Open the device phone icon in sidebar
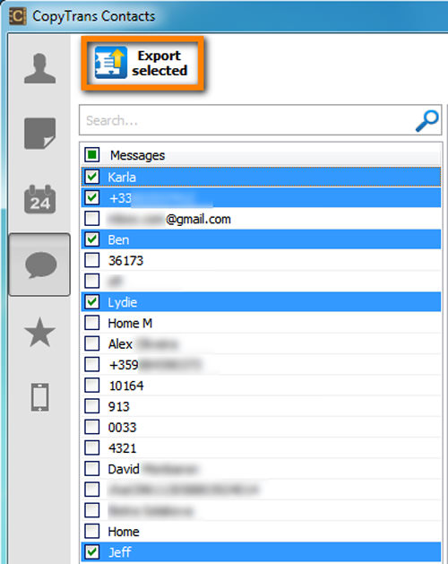The height and width of the screenshot is (564, 448). pyautogui.click(x=40, y=397)
